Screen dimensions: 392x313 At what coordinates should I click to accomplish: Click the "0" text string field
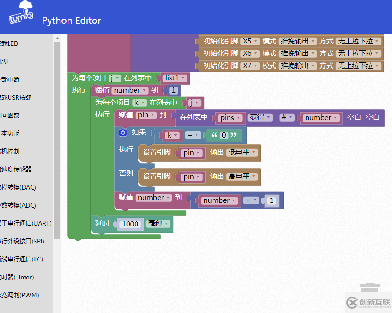coord(224,136)
